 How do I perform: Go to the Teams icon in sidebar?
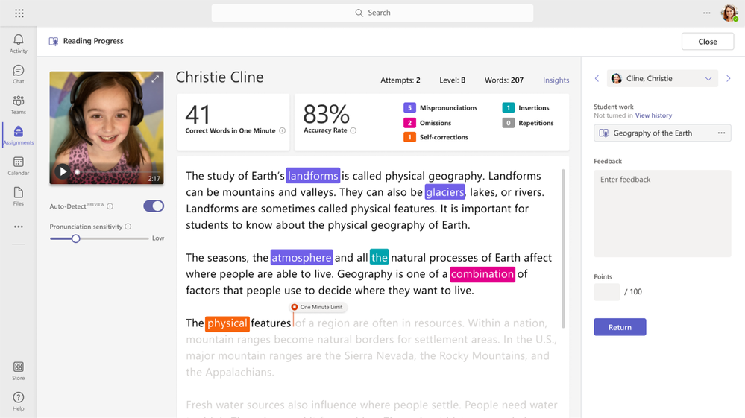click(19, 101)
